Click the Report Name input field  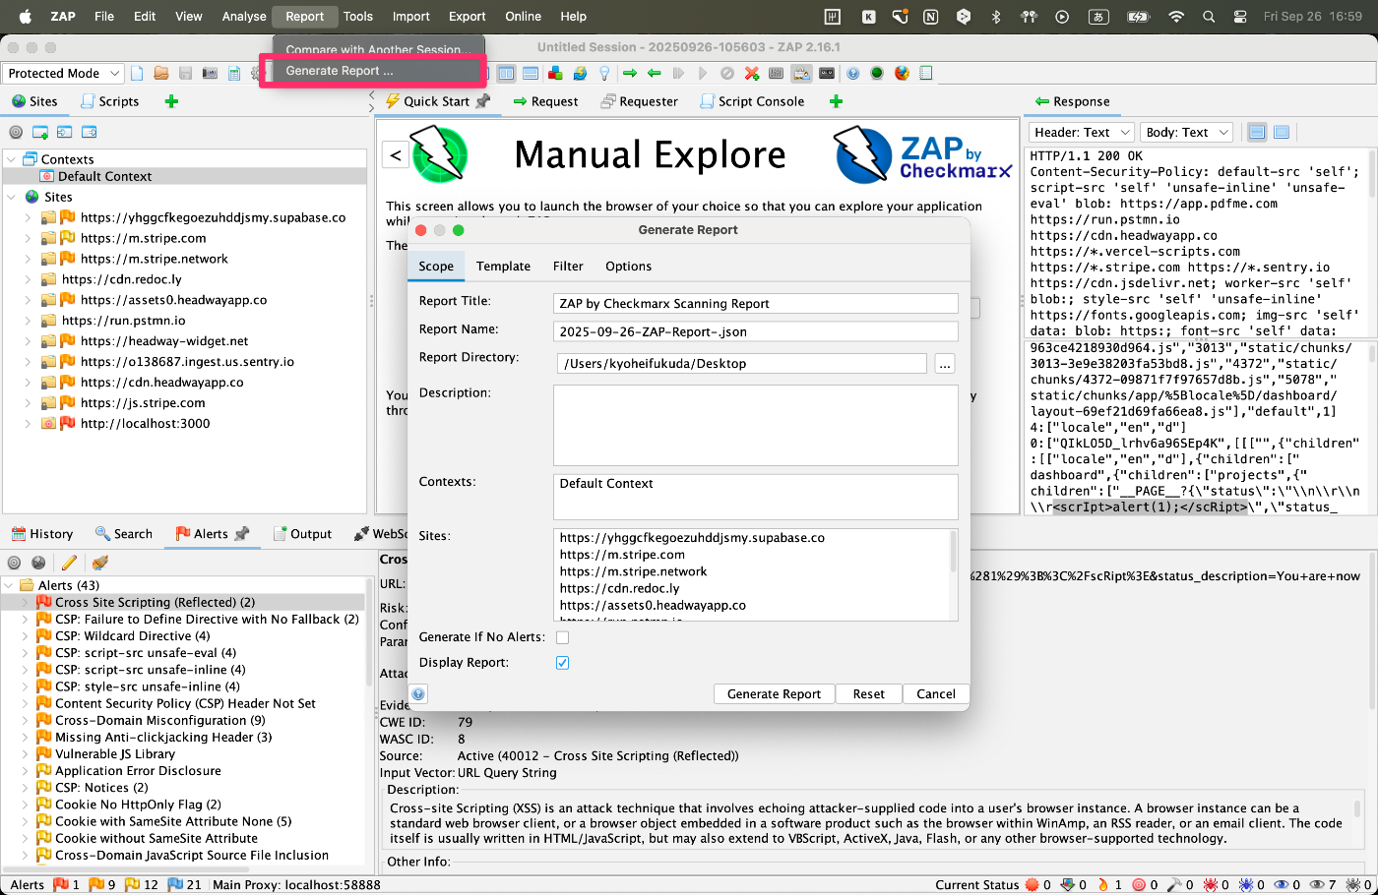[x=756, y=331]
